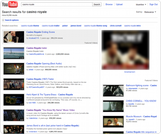The image size is (161, 134).
Task: Visit uploader Jaime91's channel
Action: click(131, 120)
